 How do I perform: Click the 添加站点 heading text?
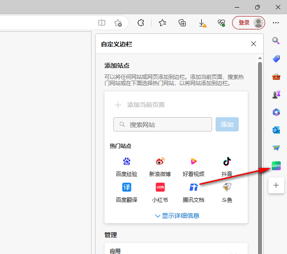[117, 66]
